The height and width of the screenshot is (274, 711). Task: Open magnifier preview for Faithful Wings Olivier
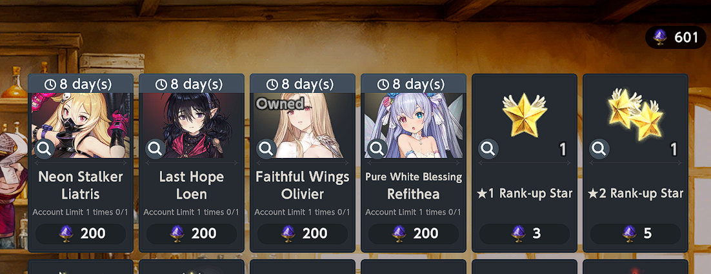[266, 148]
